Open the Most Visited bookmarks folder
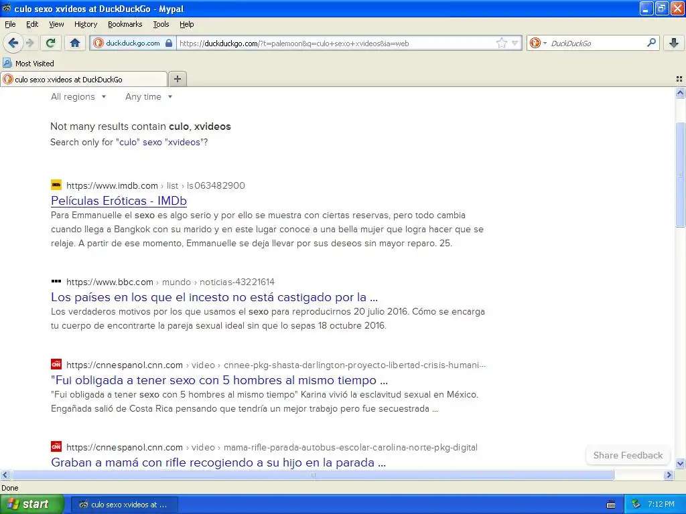This screenshot has height=514, width=686. point(28,64)
